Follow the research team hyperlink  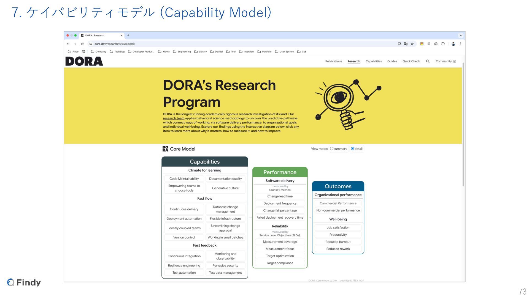tap(174, 119)
